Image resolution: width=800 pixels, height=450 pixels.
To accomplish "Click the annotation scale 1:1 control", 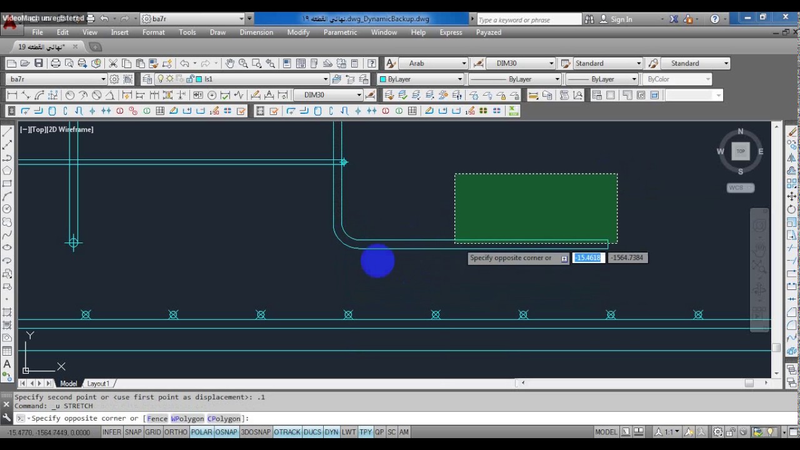I will click(x=667, y=432).
